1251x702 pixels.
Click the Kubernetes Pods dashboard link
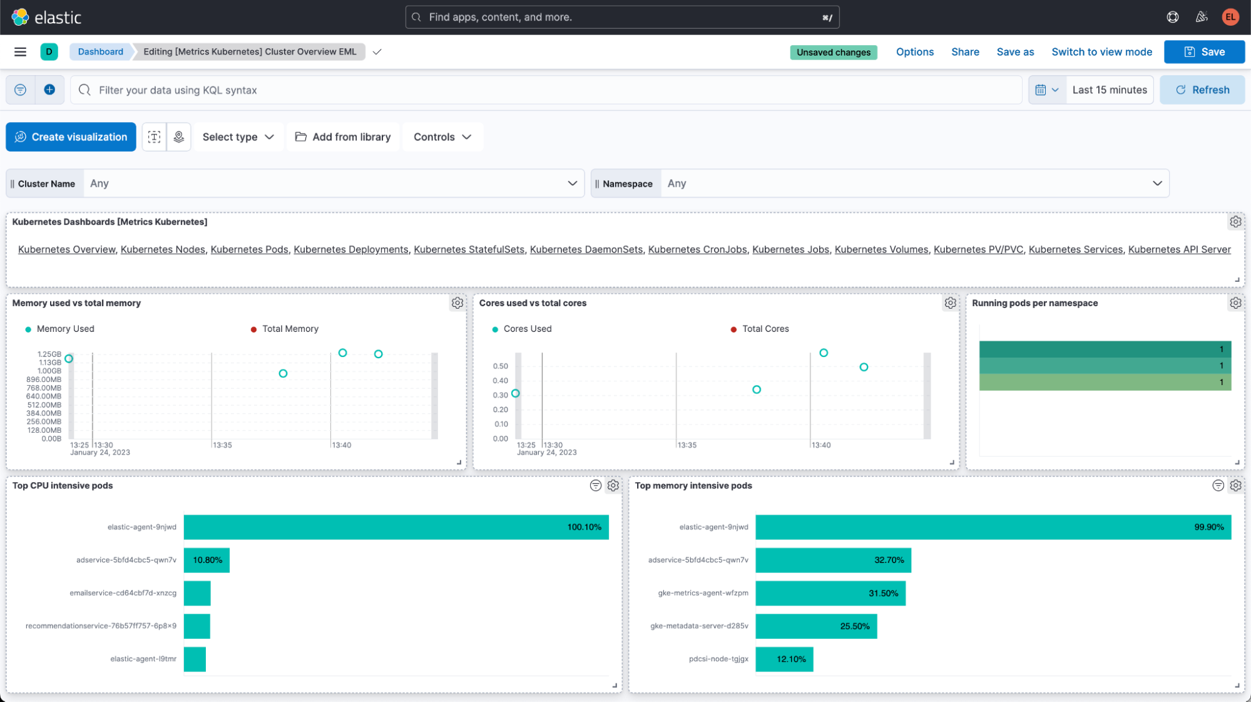pyautogui.click(x=250, y=249)
